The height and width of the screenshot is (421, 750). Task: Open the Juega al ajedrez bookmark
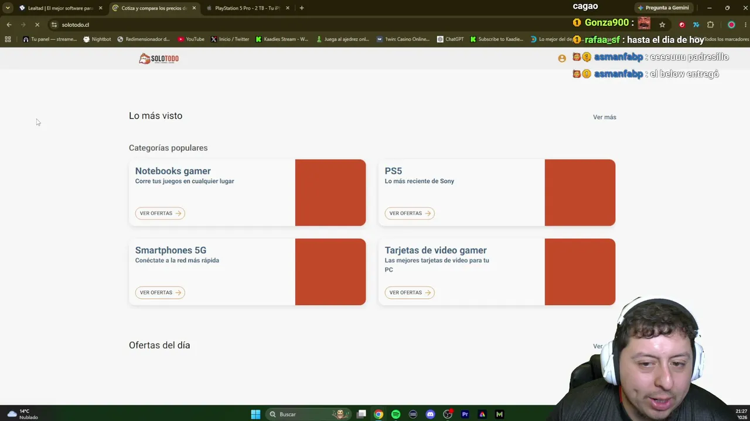coord(343,39)
